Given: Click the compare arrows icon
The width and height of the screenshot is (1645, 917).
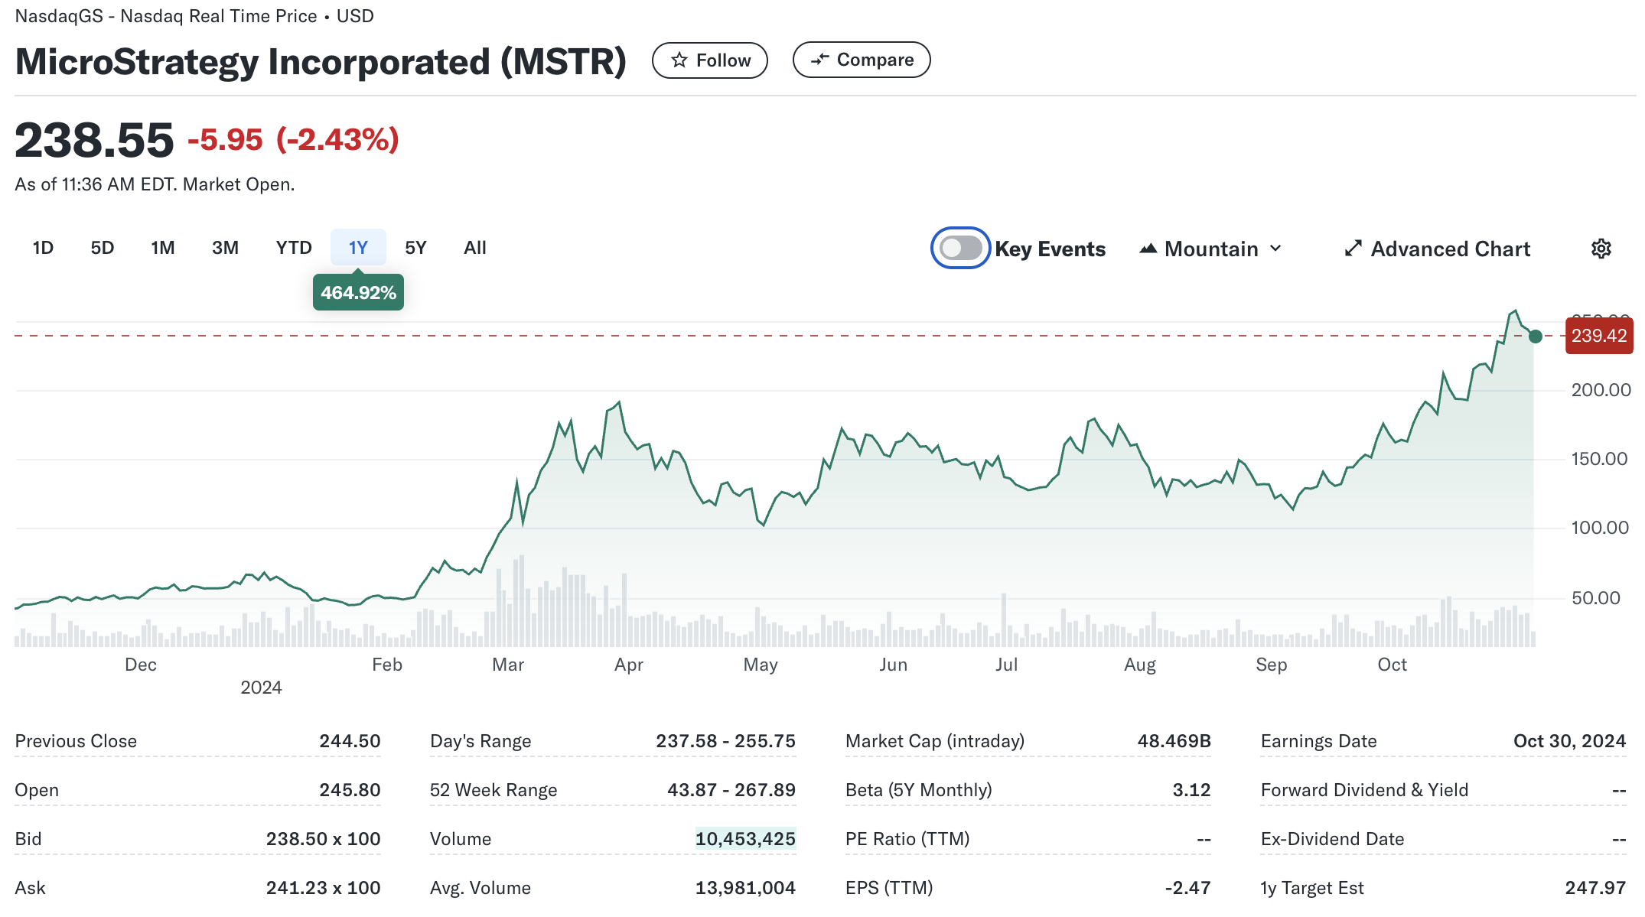Looking at the screenshot, I should pyautogui.click(x=820, y=59).
